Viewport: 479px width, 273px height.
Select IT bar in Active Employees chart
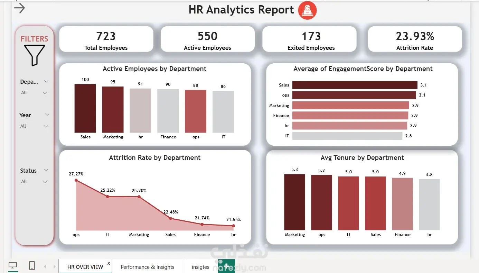pyautogui.click(x=223, y=112)
